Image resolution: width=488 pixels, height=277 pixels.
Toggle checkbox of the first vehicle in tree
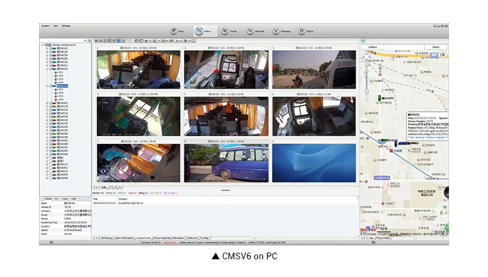coord(51,48)
